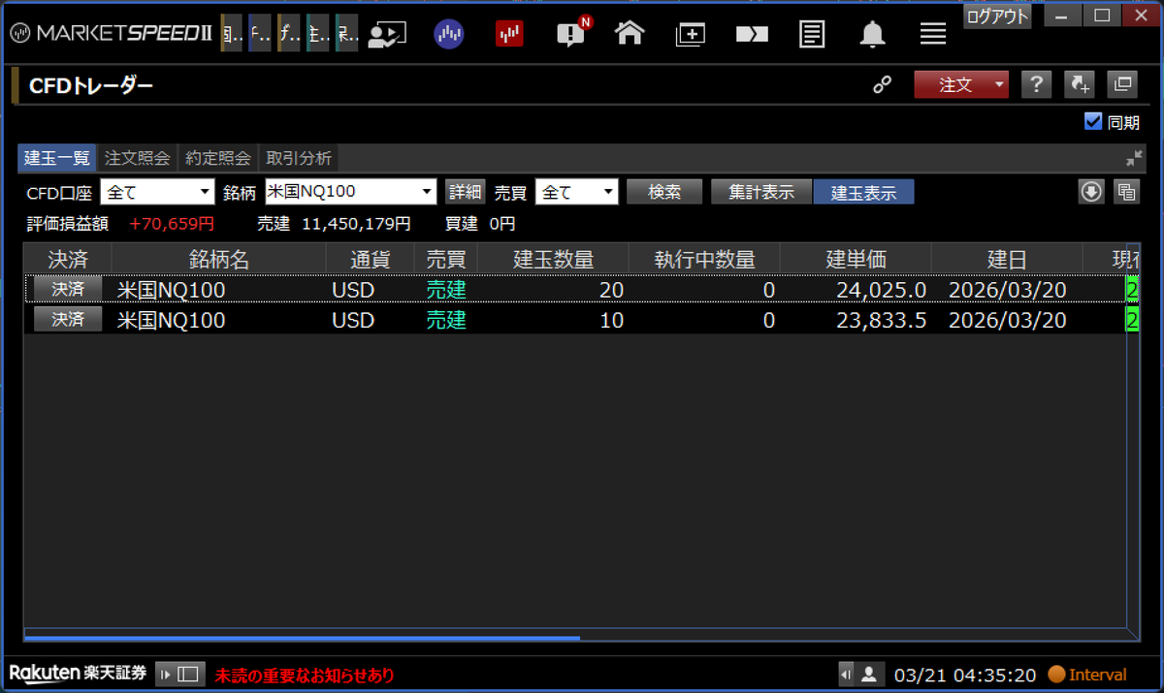Select the 集計表示 view button
This screenshot has width=1164, height=693.
pos(761,192)
